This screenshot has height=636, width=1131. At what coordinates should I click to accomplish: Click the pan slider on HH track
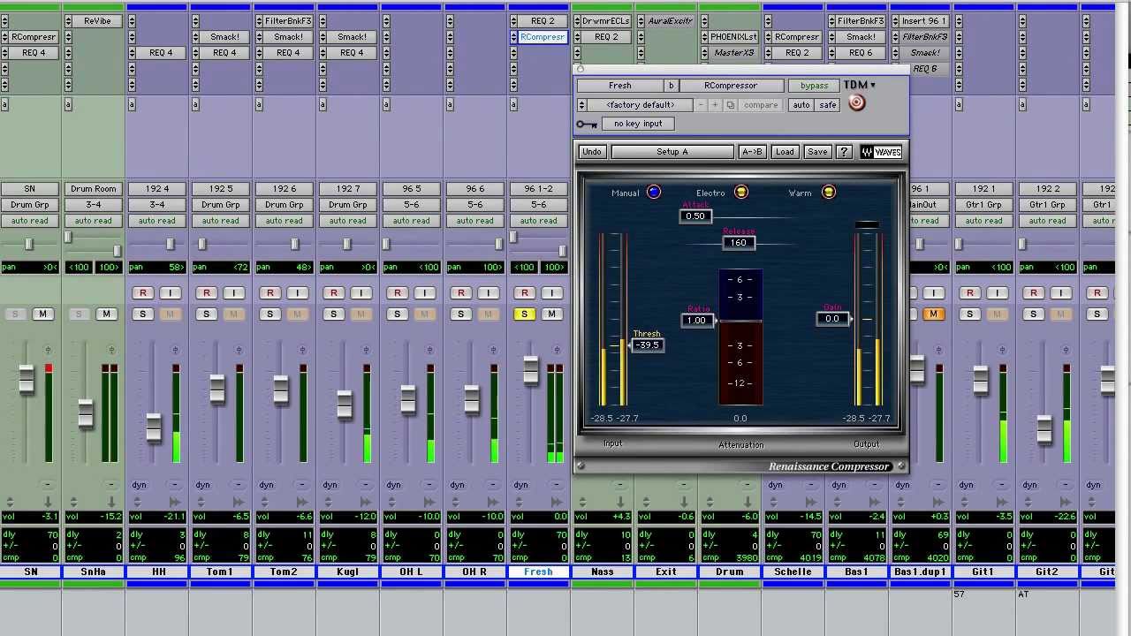(x=171, y=244)
